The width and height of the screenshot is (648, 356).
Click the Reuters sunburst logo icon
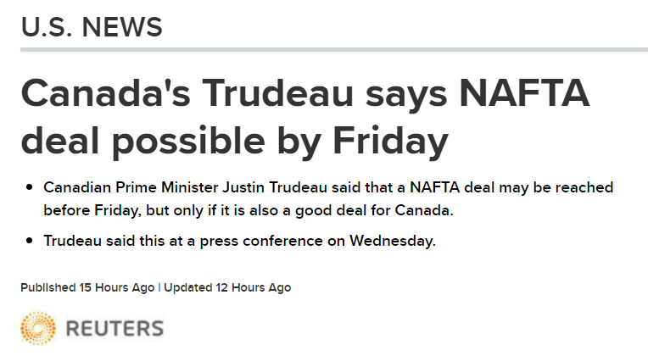pyautogui.click(x=37, y=328)
